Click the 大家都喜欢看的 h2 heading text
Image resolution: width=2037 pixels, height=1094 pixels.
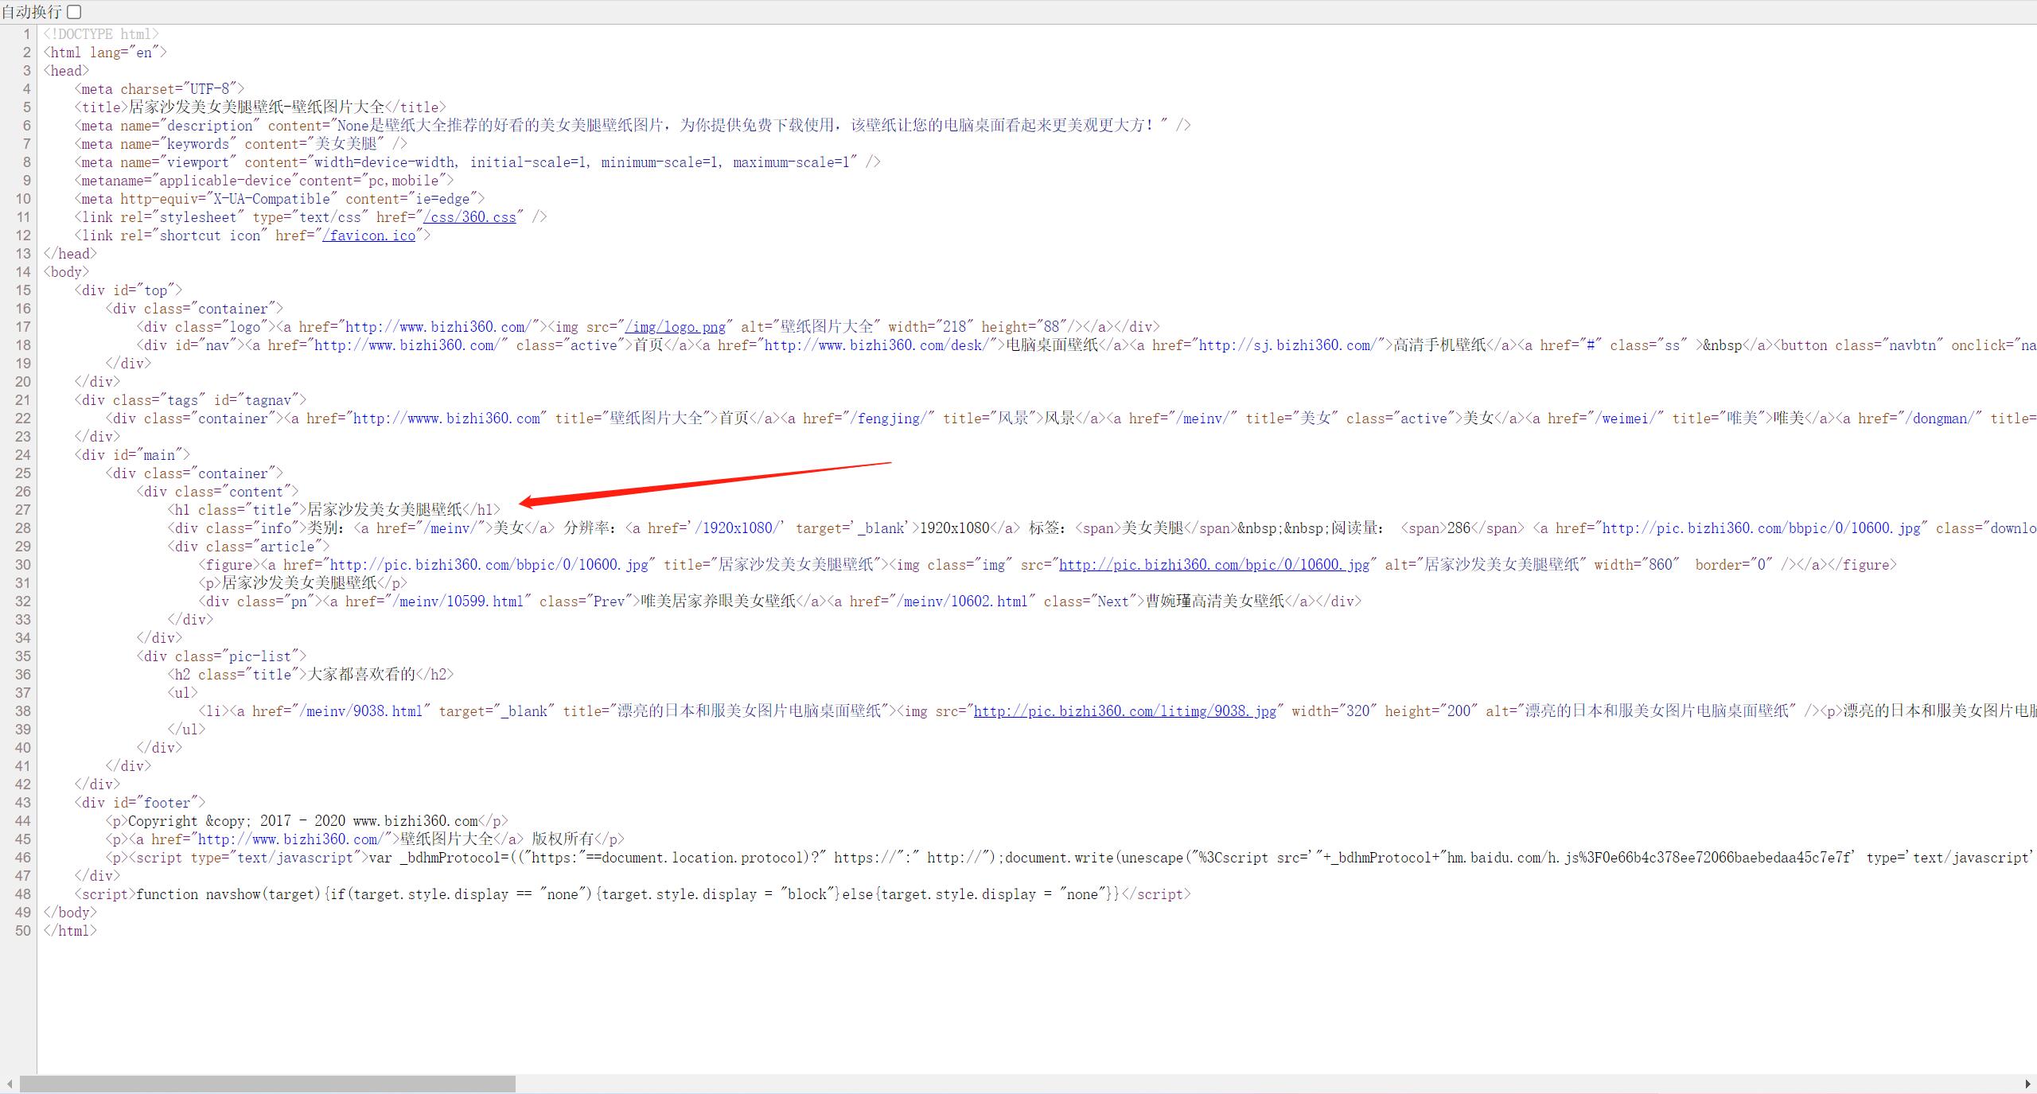pyautogui.click(x=361, y=674)
